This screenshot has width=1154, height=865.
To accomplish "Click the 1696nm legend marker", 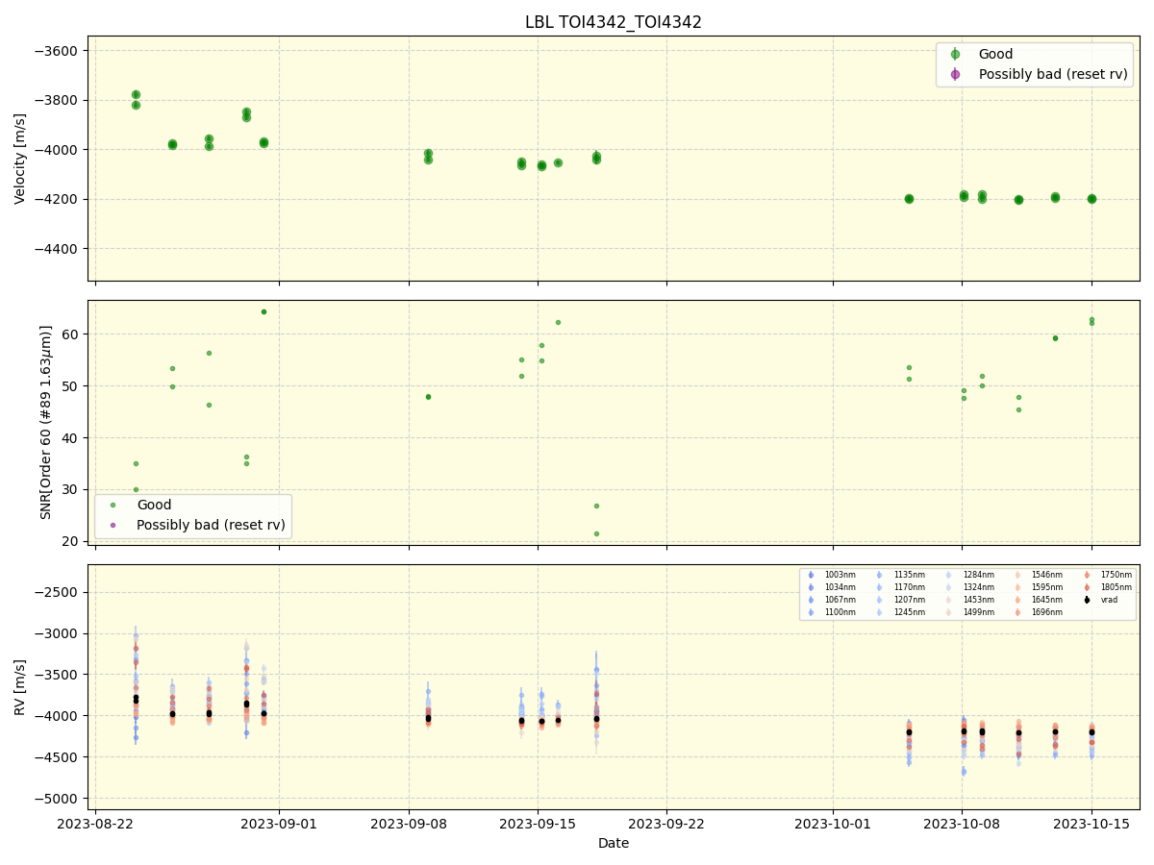I will (1018, 612).
